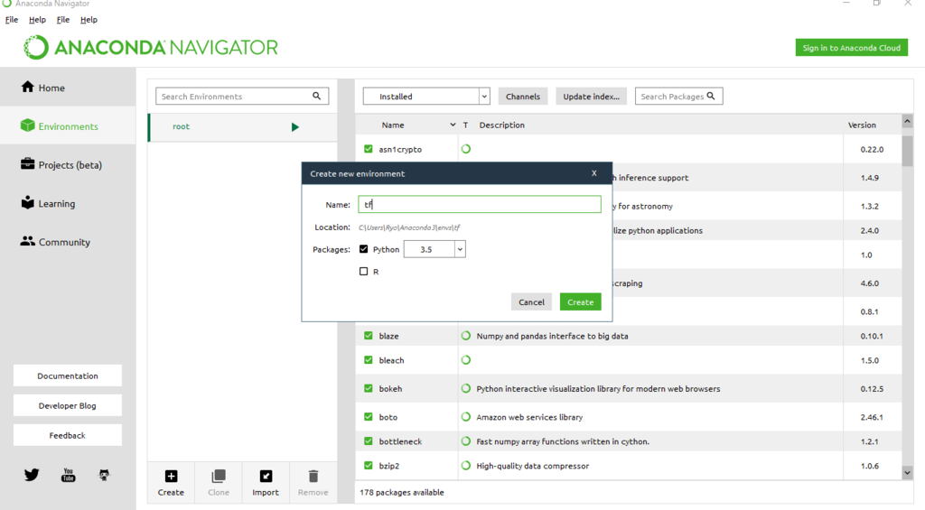Image resolution: width=925 pixels, height=510 pixels.
Task: Click the Search Packages field
Action: click(679, 96)
